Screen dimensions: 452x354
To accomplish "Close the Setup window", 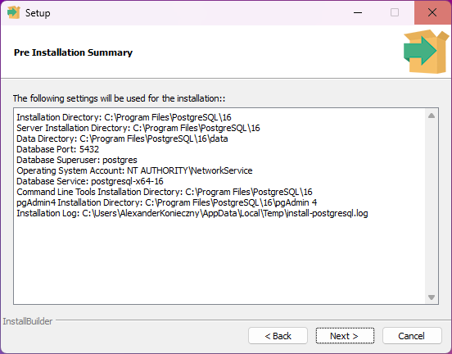I will click(x=432, y=12).
